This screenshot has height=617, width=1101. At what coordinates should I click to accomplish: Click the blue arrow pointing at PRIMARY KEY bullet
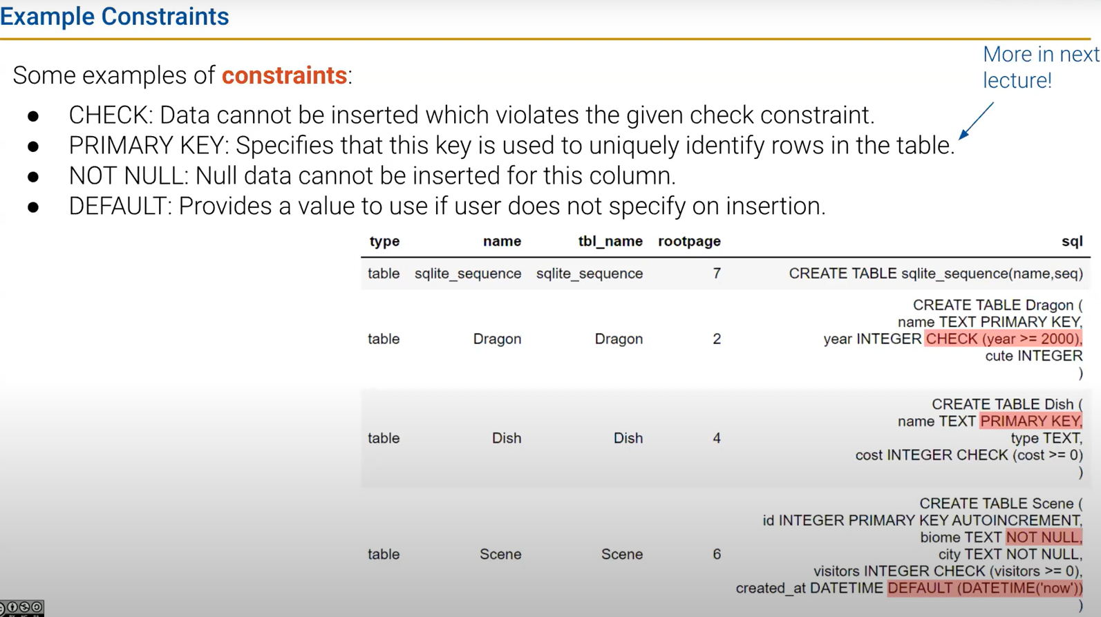[x=976, y=121]
